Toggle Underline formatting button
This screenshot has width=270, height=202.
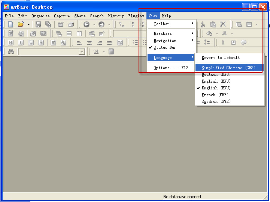[x=31, y=42]
